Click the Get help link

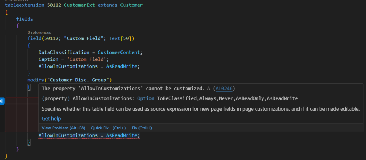[x=51, y=118]
